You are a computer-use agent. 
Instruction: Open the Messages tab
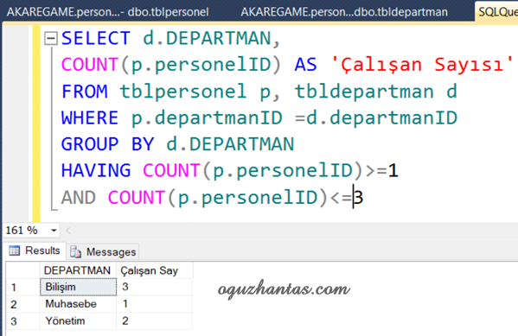click(x=103, y=252)
